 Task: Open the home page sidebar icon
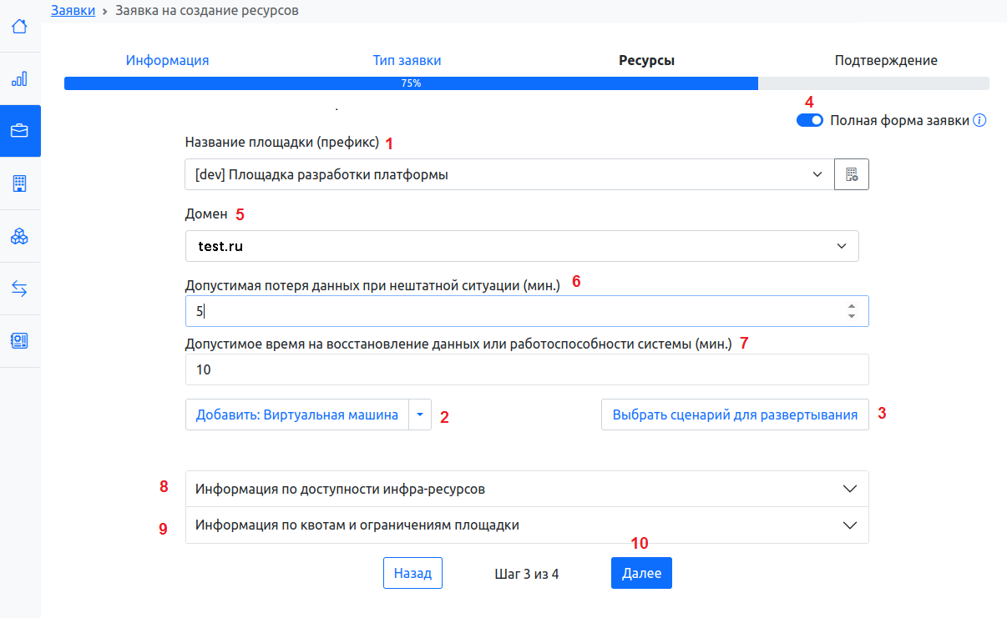(x=19, y=27)
